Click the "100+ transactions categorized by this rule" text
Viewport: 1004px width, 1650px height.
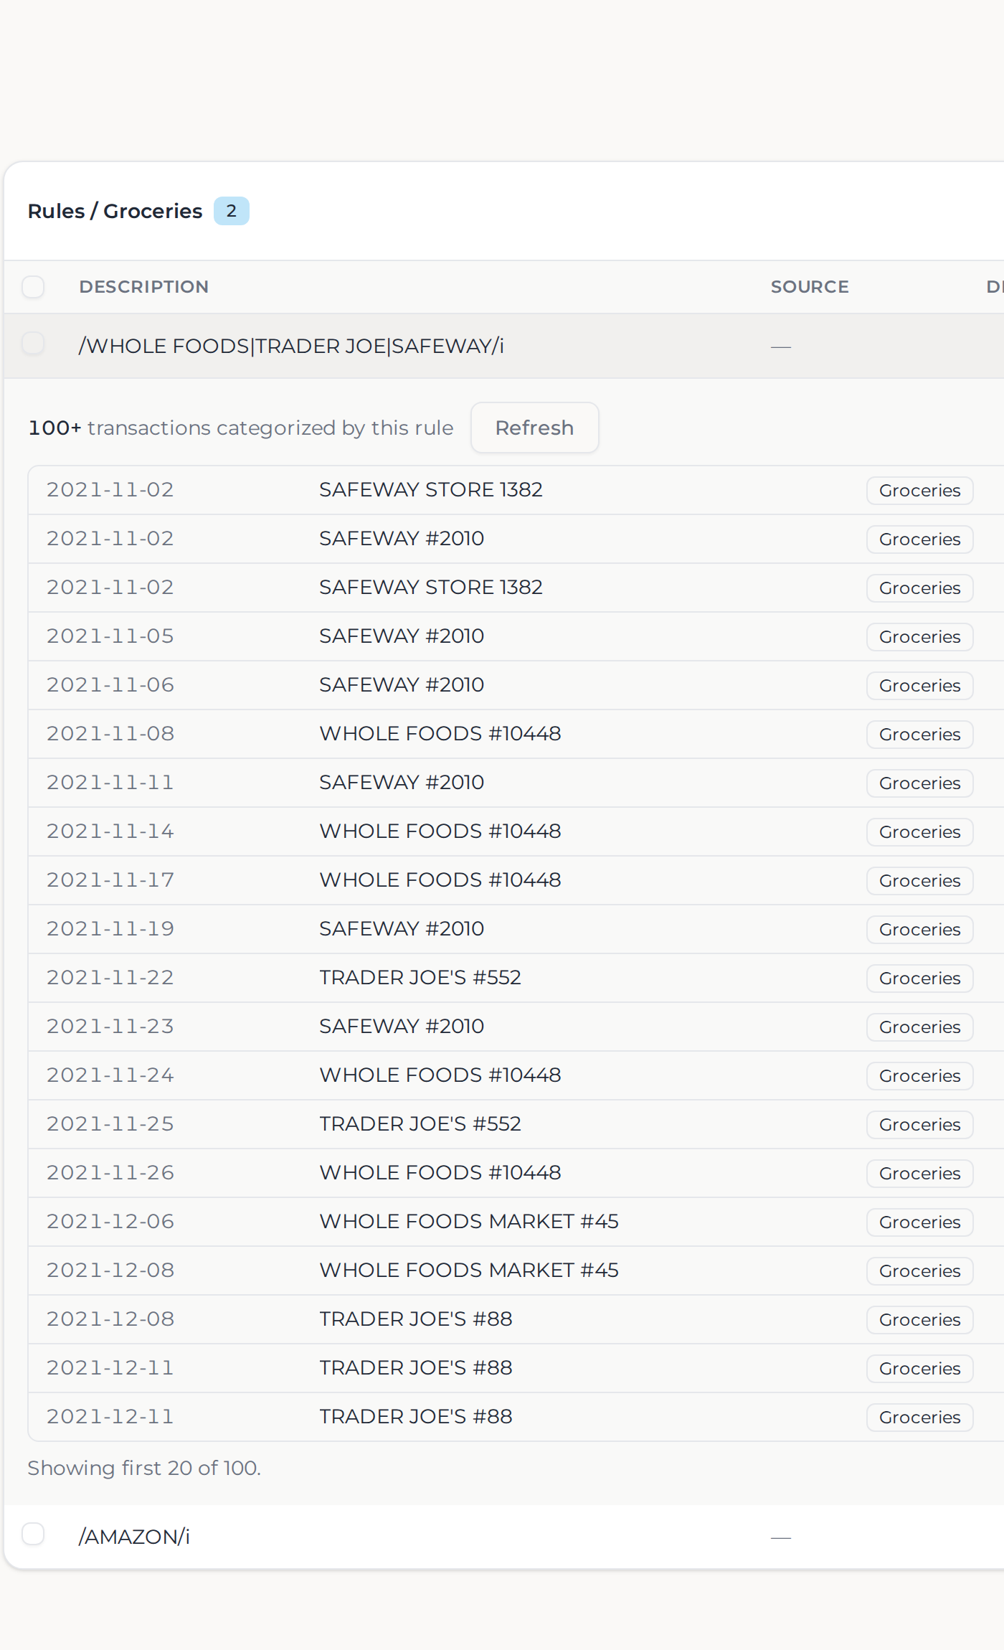(241, 428)
